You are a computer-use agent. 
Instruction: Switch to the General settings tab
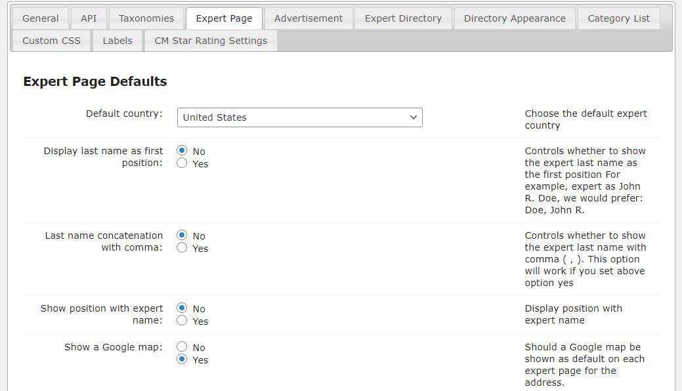click(40, 18)
